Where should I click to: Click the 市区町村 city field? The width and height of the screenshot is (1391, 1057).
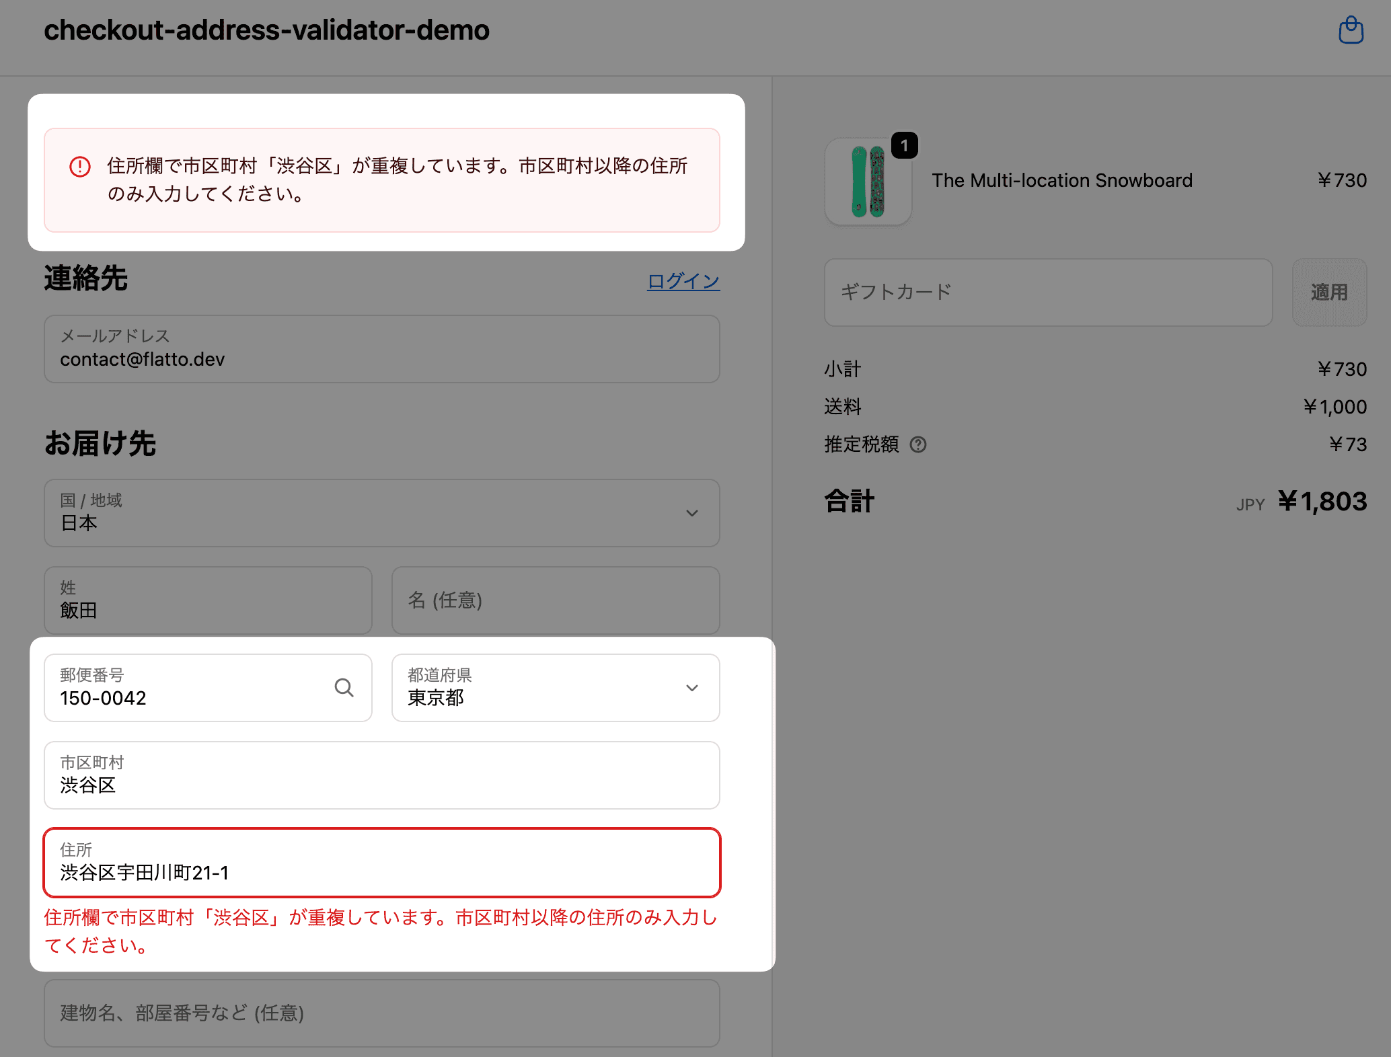[x=381, y=775]
